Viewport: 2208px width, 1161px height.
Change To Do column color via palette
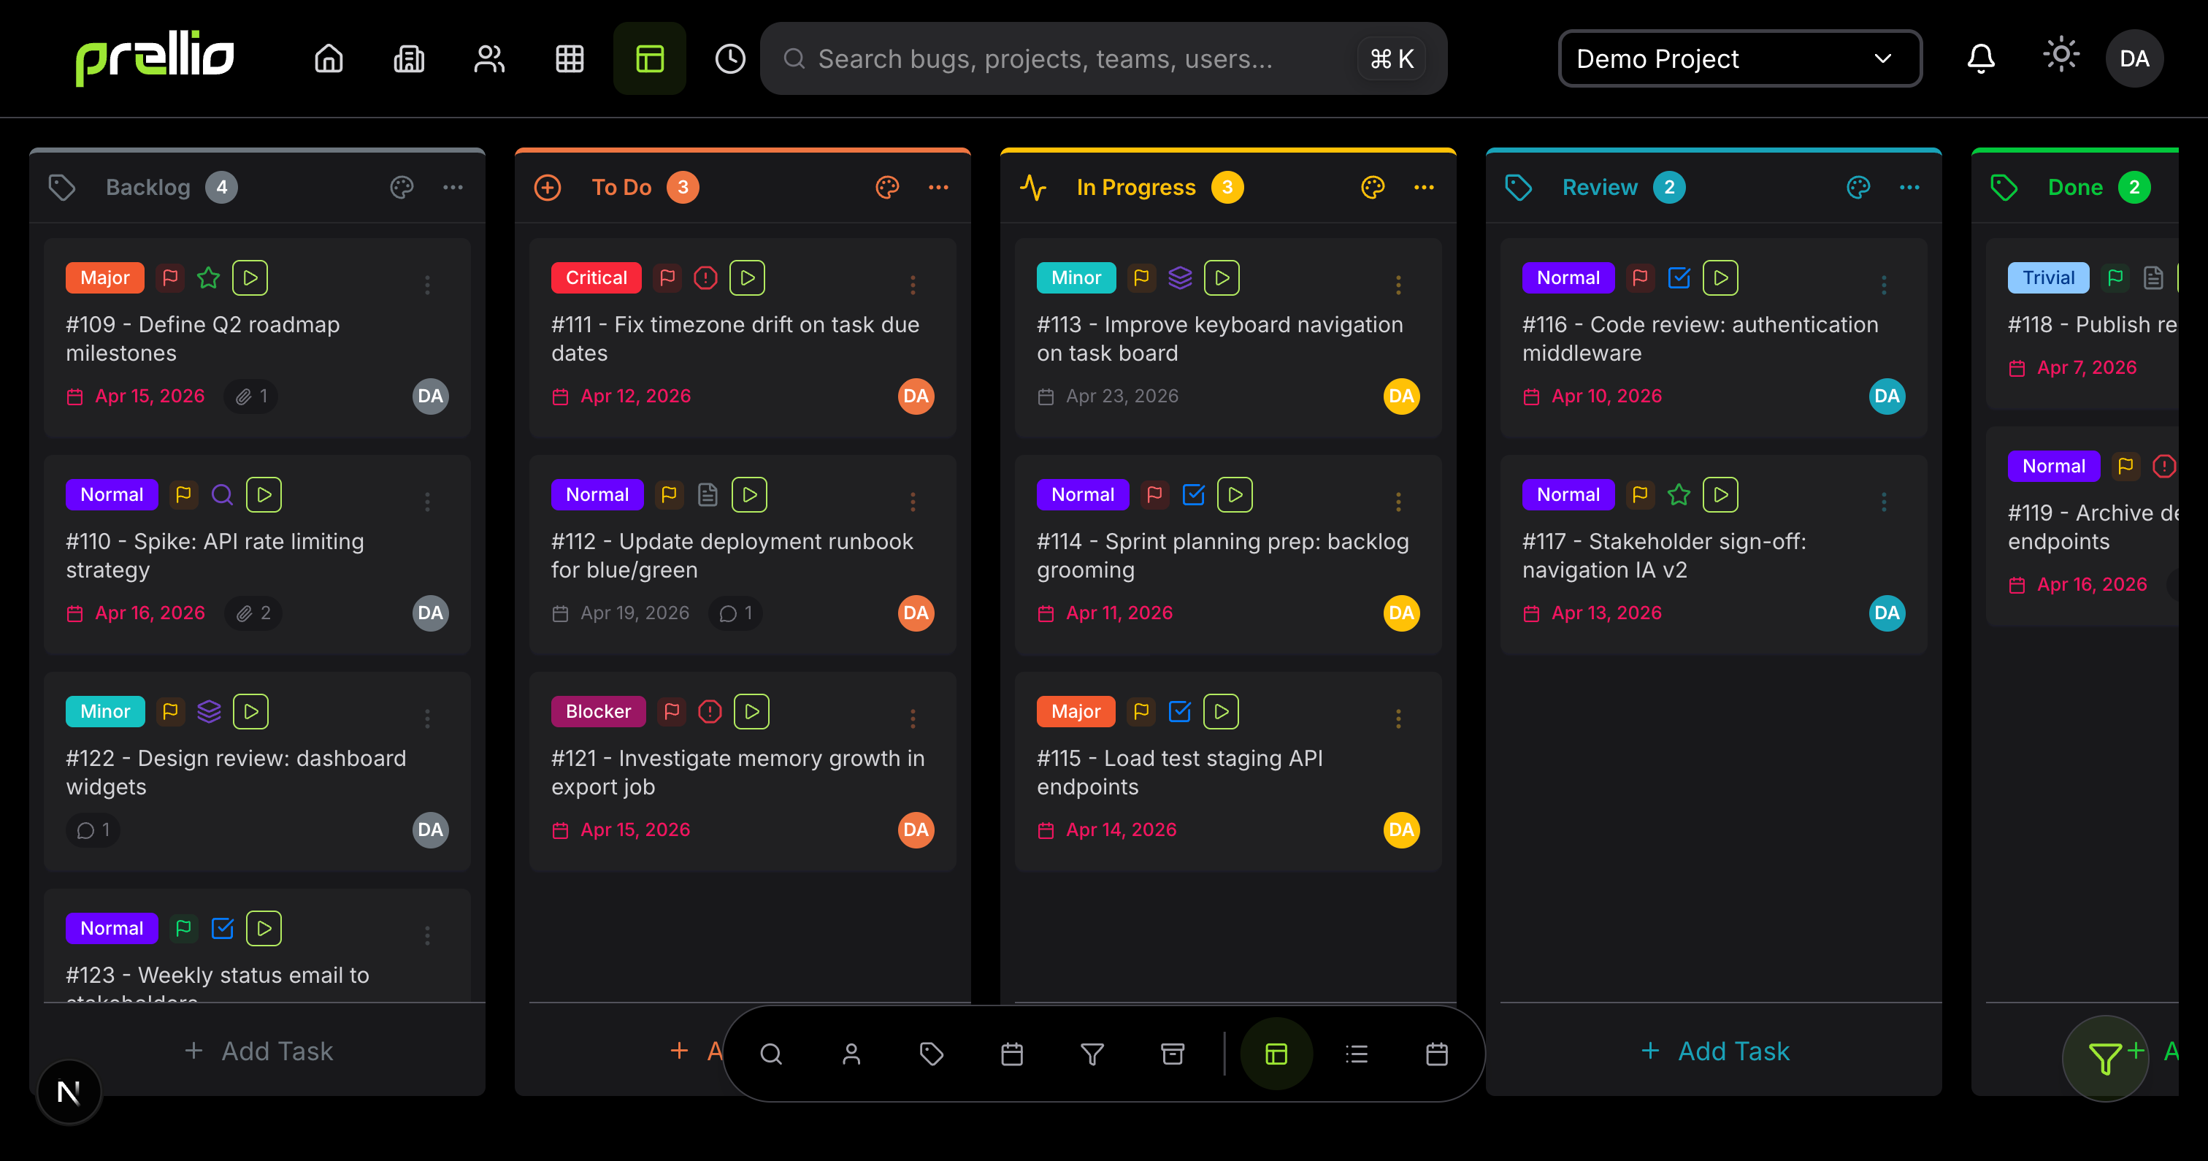tap(887, 188)
